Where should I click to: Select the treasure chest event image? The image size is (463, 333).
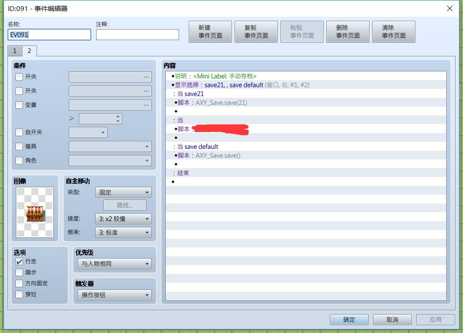tap(35, 212)
